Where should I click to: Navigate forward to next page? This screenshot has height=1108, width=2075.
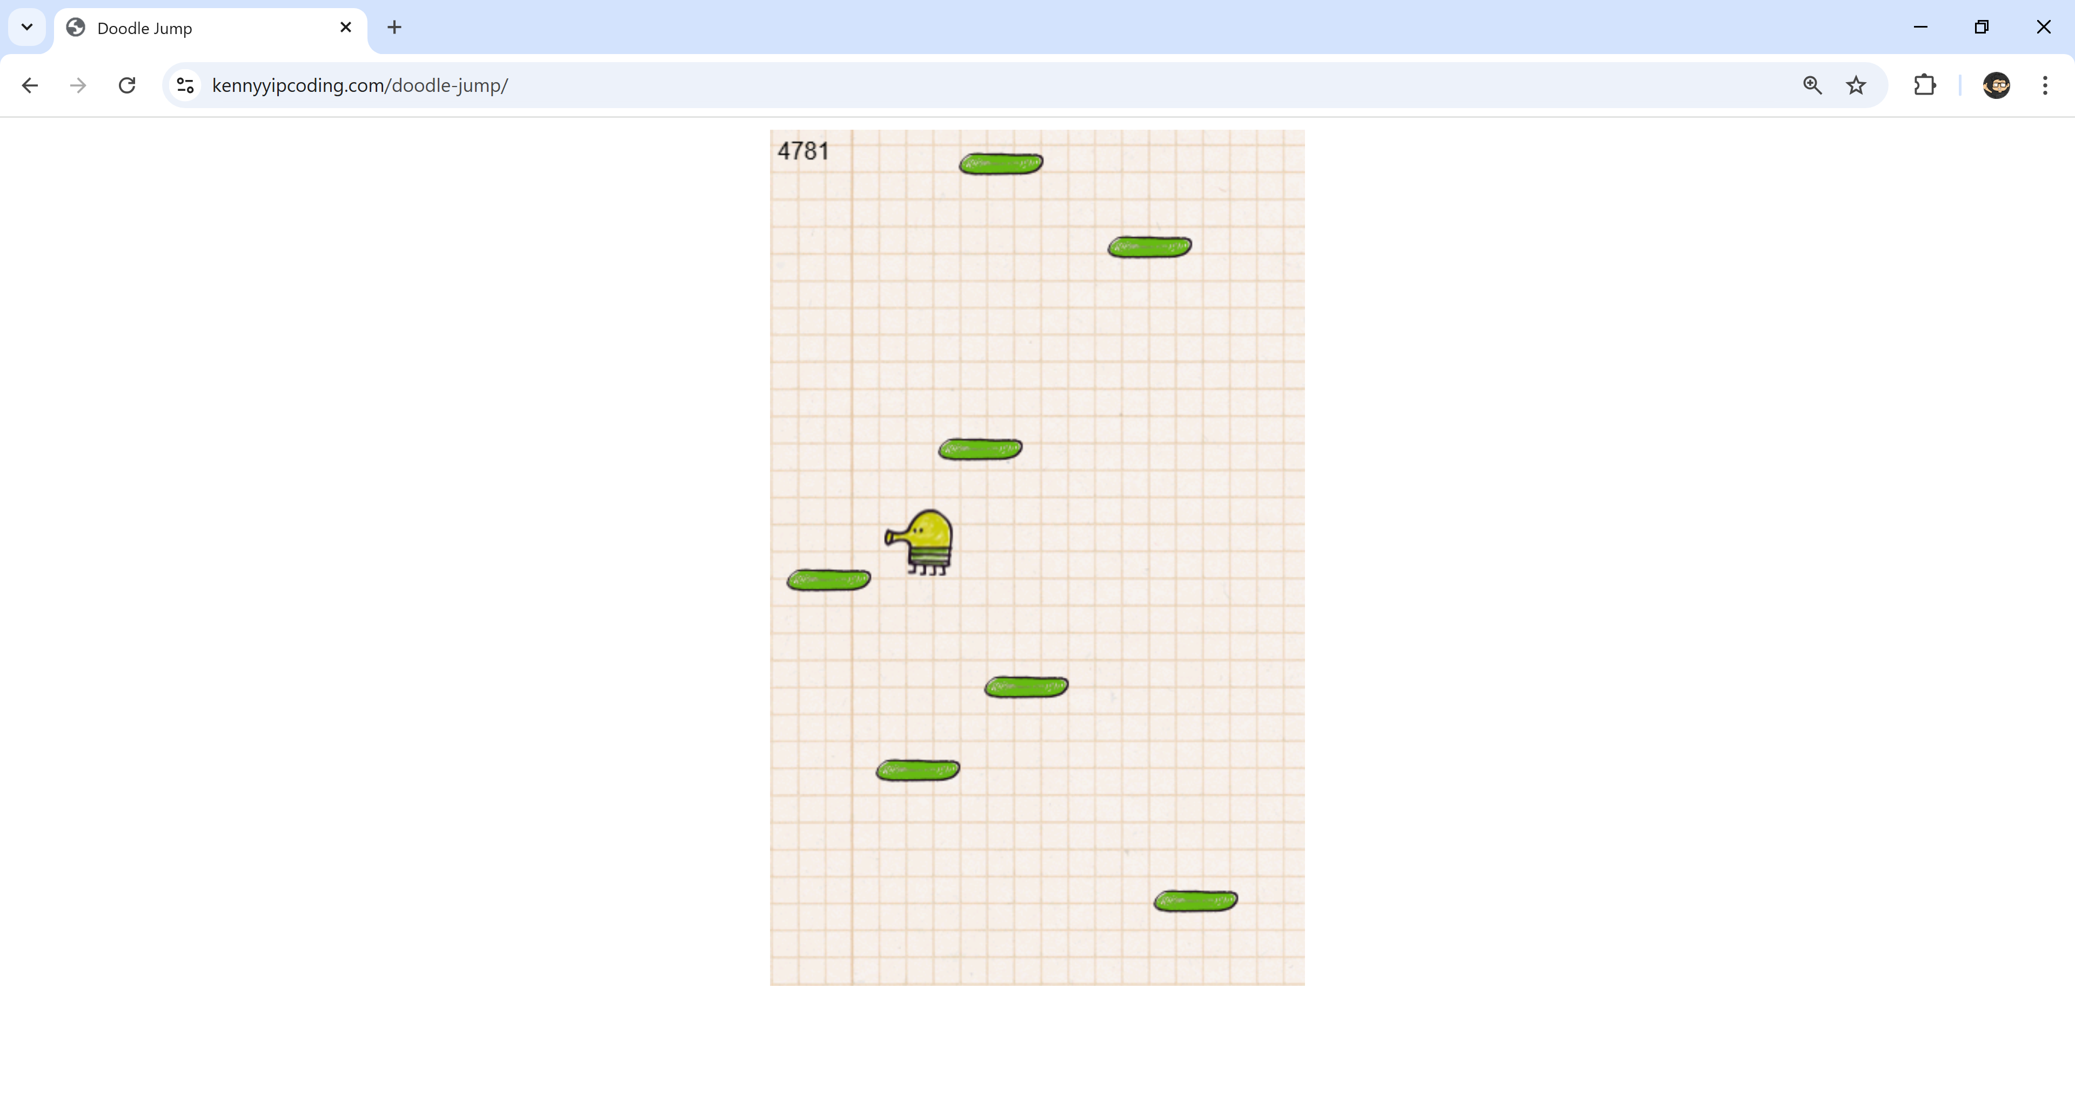[78, 85]
